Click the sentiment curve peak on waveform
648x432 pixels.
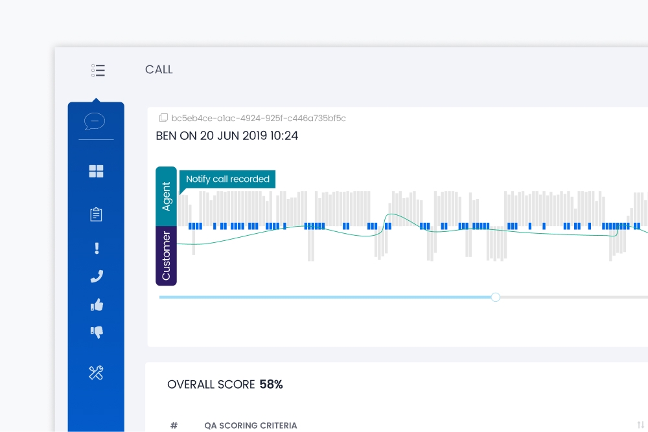(x=391, y=215)
